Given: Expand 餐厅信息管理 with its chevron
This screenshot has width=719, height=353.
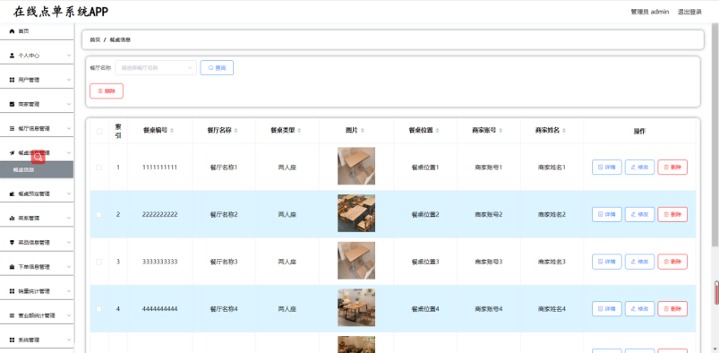Looking at the screenshot, I should coord(69,128).
